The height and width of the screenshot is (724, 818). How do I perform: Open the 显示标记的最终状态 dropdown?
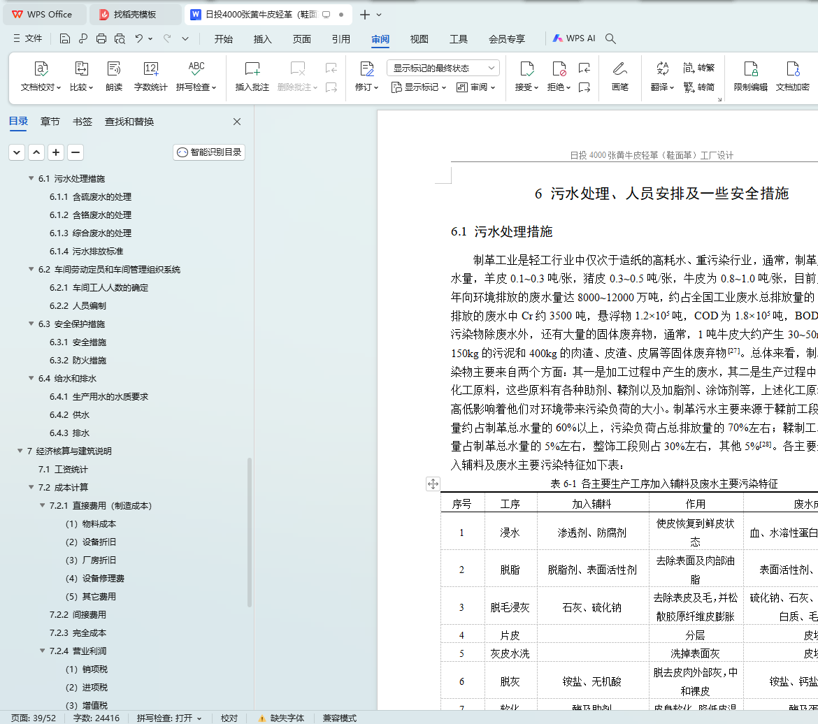(x=443, y=68)
